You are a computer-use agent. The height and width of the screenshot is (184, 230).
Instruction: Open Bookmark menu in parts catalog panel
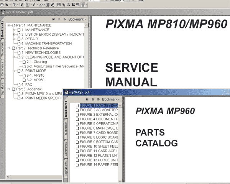111,99
